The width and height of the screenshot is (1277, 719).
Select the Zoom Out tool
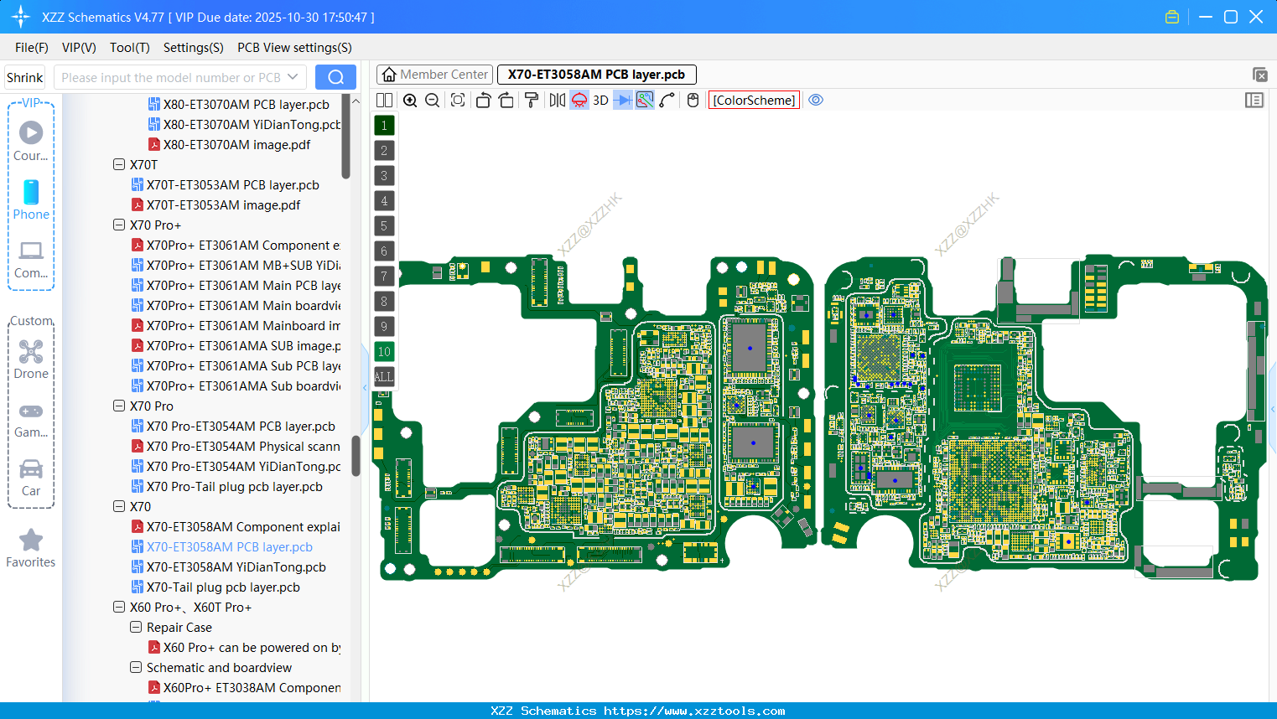pos(431,100)
